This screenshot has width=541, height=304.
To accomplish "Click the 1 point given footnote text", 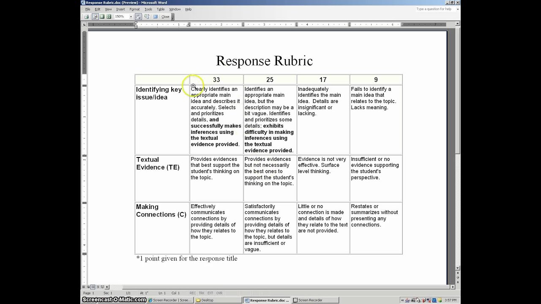I will pyautogui.click(x=187, y=258).
